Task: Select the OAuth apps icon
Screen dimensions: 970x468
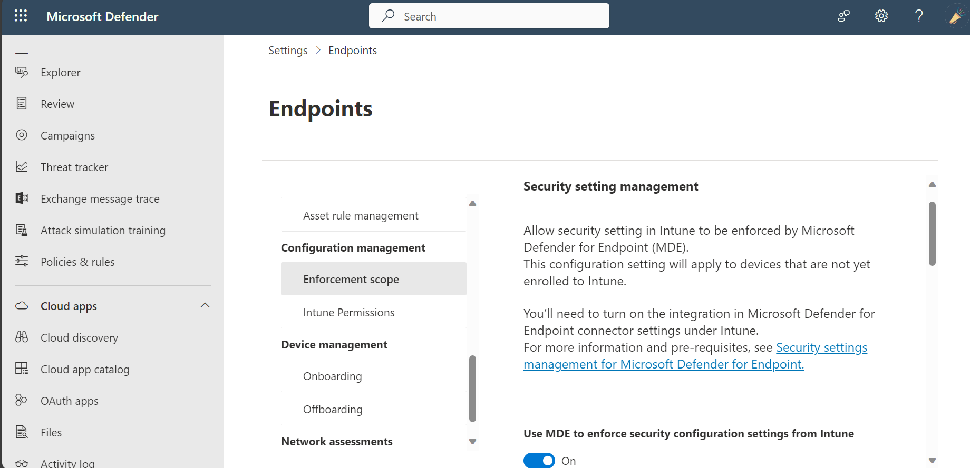Action: (22, 400)
